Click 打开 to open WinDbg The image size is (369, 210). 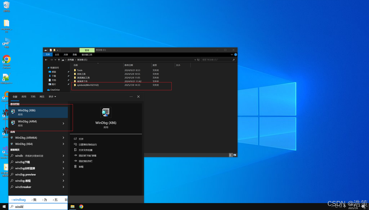[81, 139]
